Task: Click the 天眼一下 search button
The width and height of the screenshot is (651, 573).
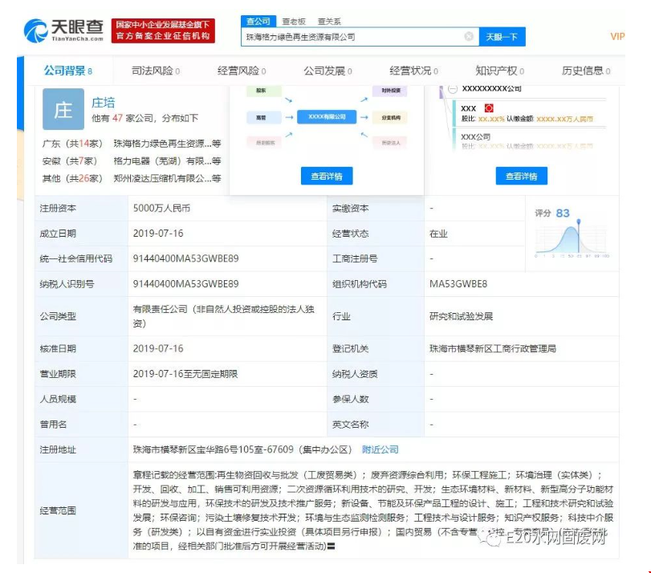Action: pos(502,37)
